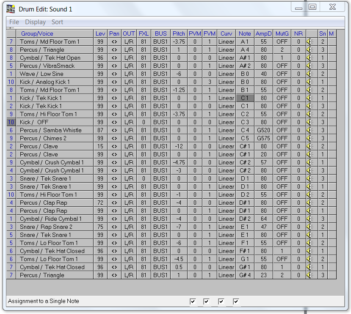Toggle the leftmost checkbox in the status bar
This screenshot has height=314, width=351.
(193, 301)
